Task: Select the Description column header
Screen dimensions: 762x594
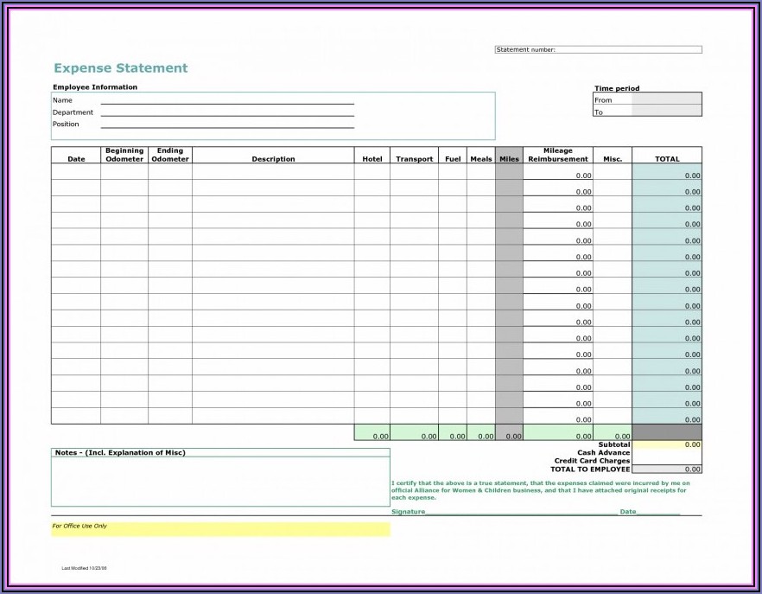Action: tap(273, 159)
